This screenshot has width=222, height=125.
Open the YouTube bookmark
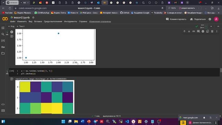[x=8, y=13]
